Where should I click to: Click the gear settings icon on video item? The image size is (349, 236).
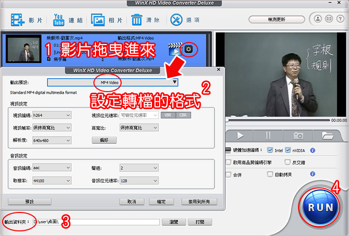(x=188, y=49)
